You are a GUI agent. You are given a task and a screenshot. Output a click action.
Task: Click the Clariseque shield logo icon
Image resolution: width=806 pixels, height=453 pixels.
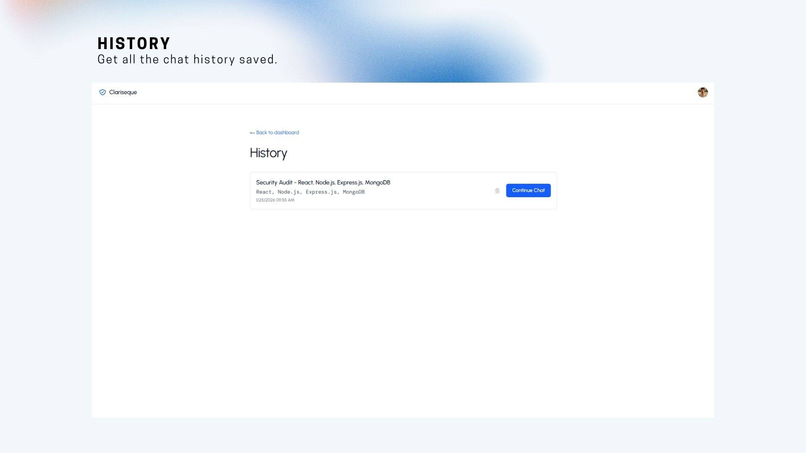102,92
